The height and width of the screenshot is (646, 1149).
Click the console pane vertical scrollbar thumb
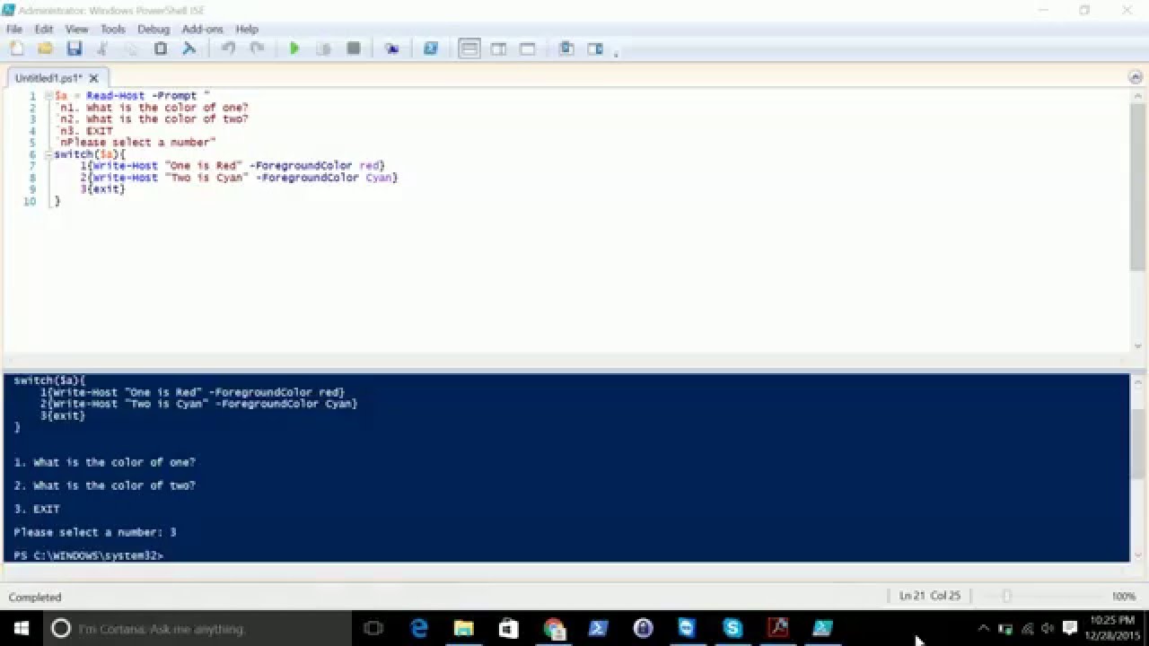[1137, 444]
